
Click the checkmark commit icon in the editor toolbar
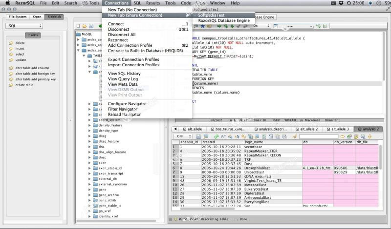(239, 26)
